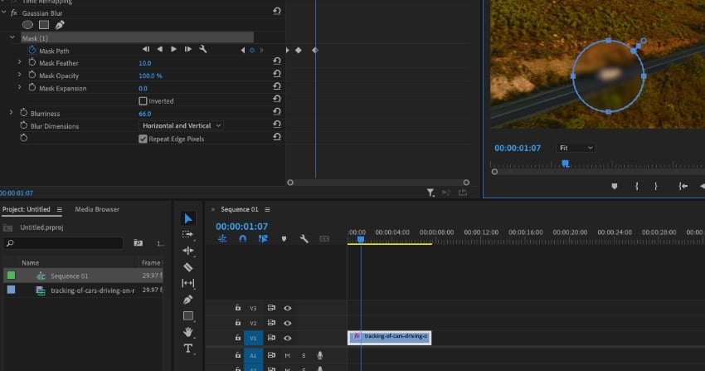Open Timeline Display Settings wrench
705x371 pixels.
tap(304, 239)
